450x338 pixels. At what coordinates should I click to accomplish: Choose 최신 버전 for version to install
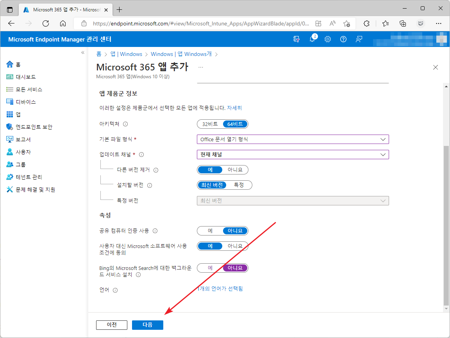tap(212, 185)
